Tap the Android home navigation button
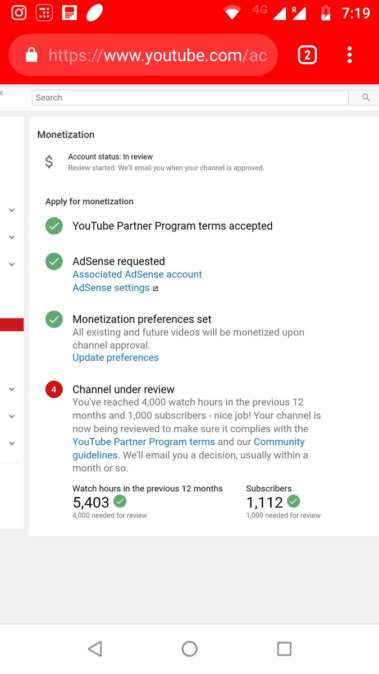 coord(190,649)
